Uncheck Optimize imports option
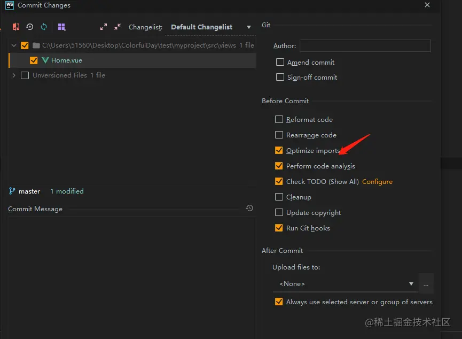Screen dimensions: 462x339 (x=279, y=151)
